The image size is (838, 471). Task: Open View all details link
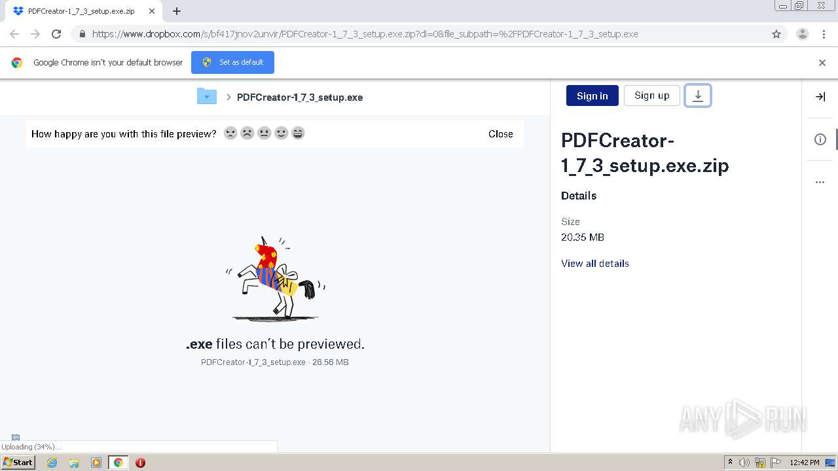point(595,263)
